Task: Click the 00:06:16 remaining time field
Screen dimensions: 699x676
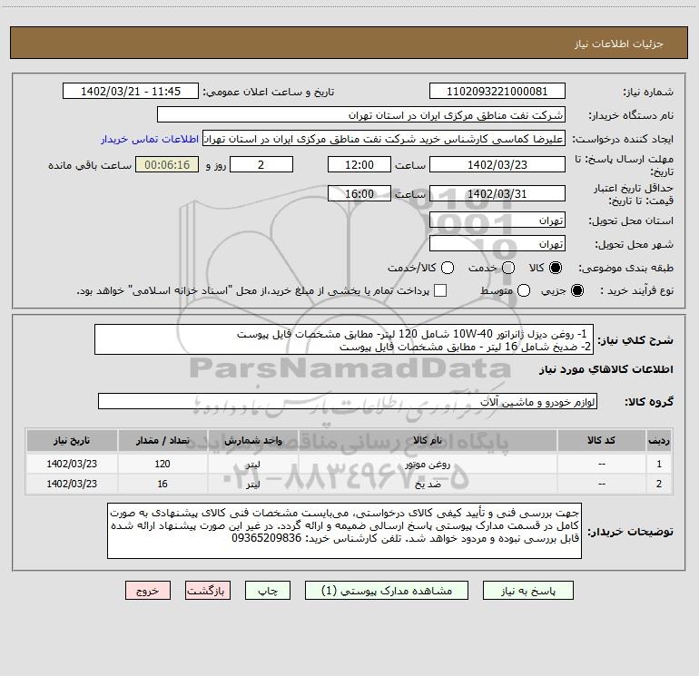Action: pos(167,164)
